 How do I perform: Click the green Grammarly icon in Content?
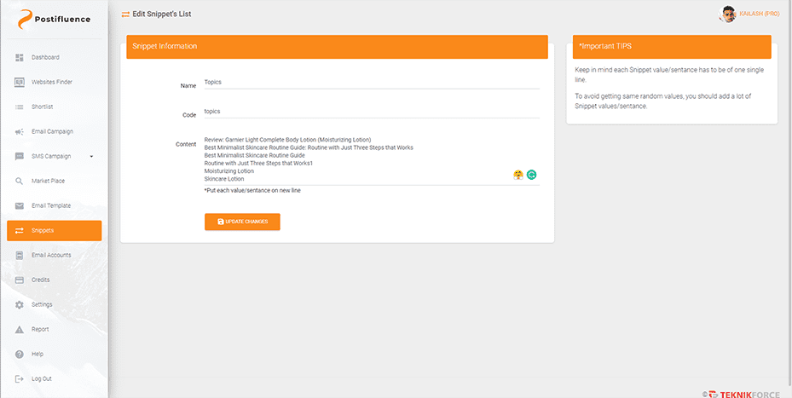(x=532, y=175)
